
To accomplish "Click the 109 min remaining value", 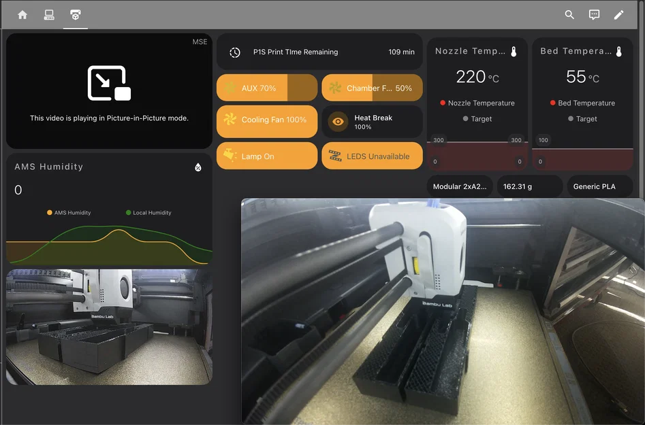I will [x=401, y=52].
